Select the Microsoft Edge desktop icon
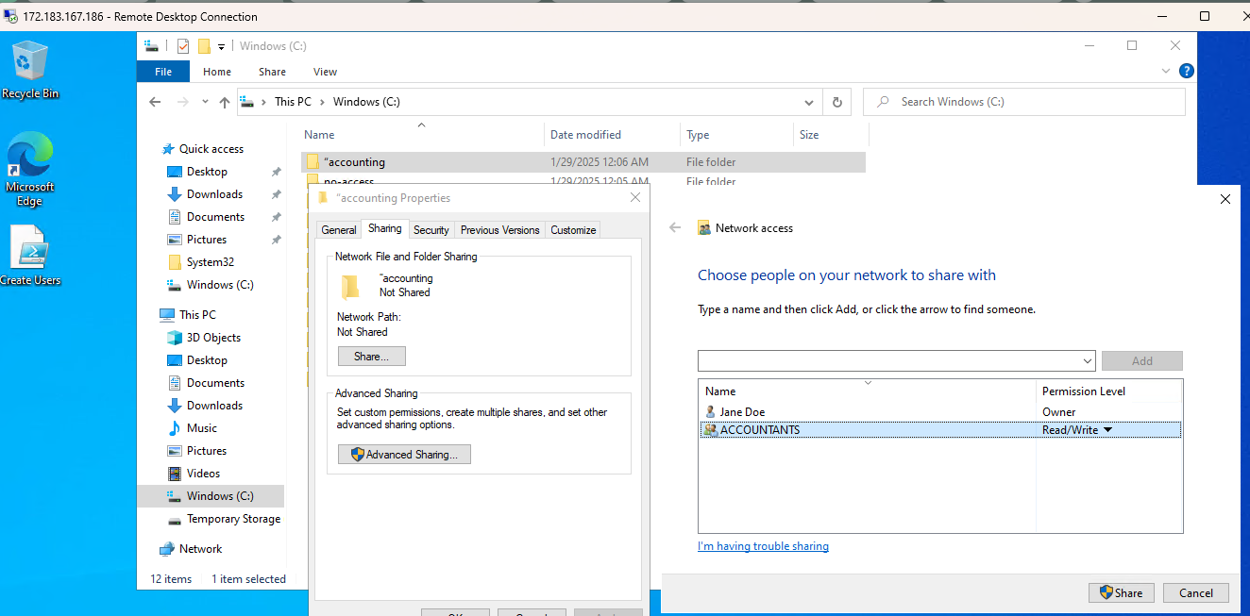Image resolution: width=1250 pixels, height=616 pixels. tap(29, 170)
